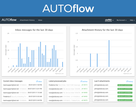Click the AUTOflow logo in the navbar
Screen dimensions: 136x107
9,20
